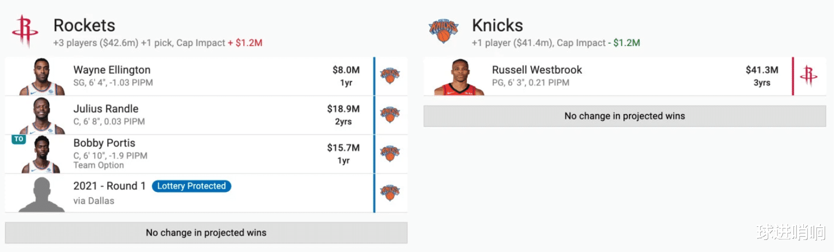Click the Rockets 'No change in projected wins' bar
This screenshot has height=252, width=835.
[206, 233]
